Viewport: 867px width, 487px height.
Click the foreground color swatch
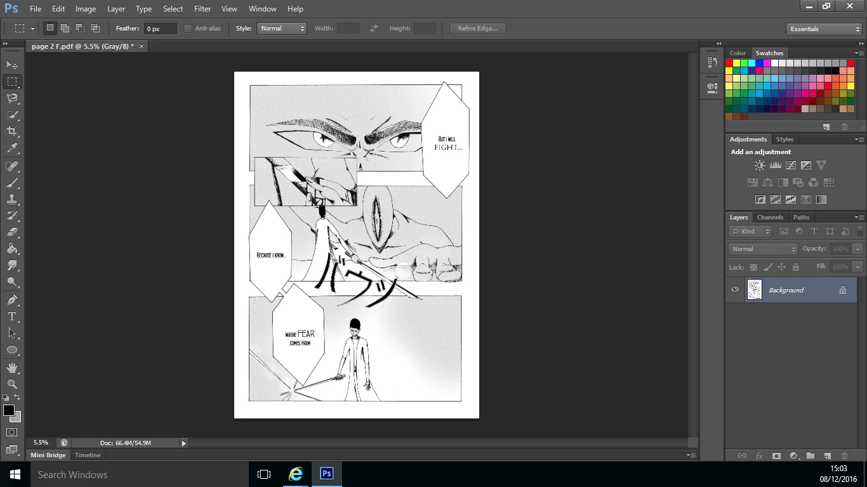[x=9, y=410]
